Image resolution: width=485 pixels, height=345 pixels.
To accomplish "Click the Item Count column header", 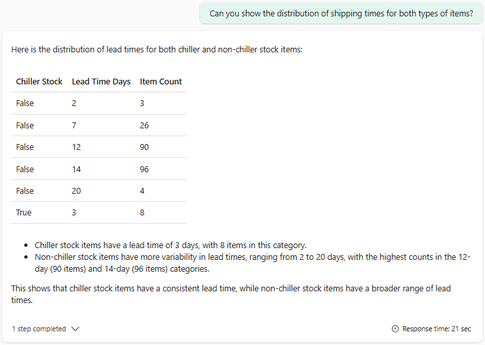I will (161, 82).
